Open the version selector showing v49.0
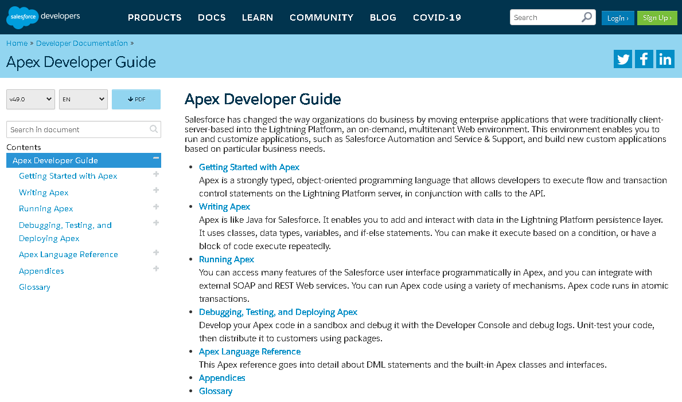Viewport: 682px width, 402px height. [30, 98]
